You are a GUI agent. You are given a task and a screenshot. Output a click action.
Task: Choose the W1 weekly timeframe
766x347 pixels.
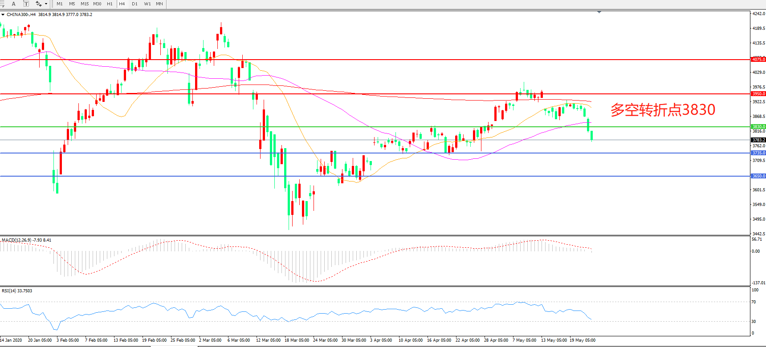tap(147, 4)
